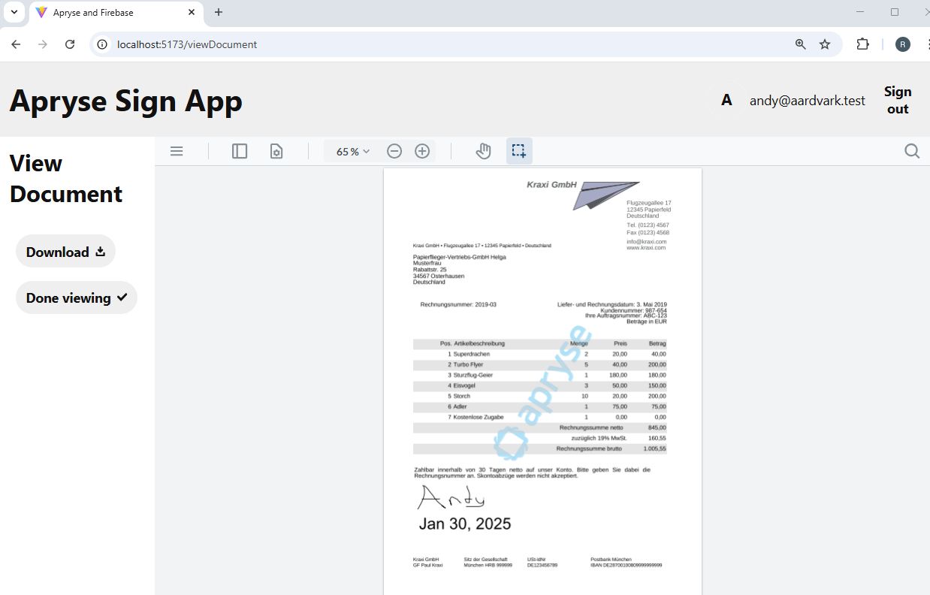Click the Kundennummer: 987-654 text
The width and height of the screenshot is (930, 595).
tap(633, 310)
